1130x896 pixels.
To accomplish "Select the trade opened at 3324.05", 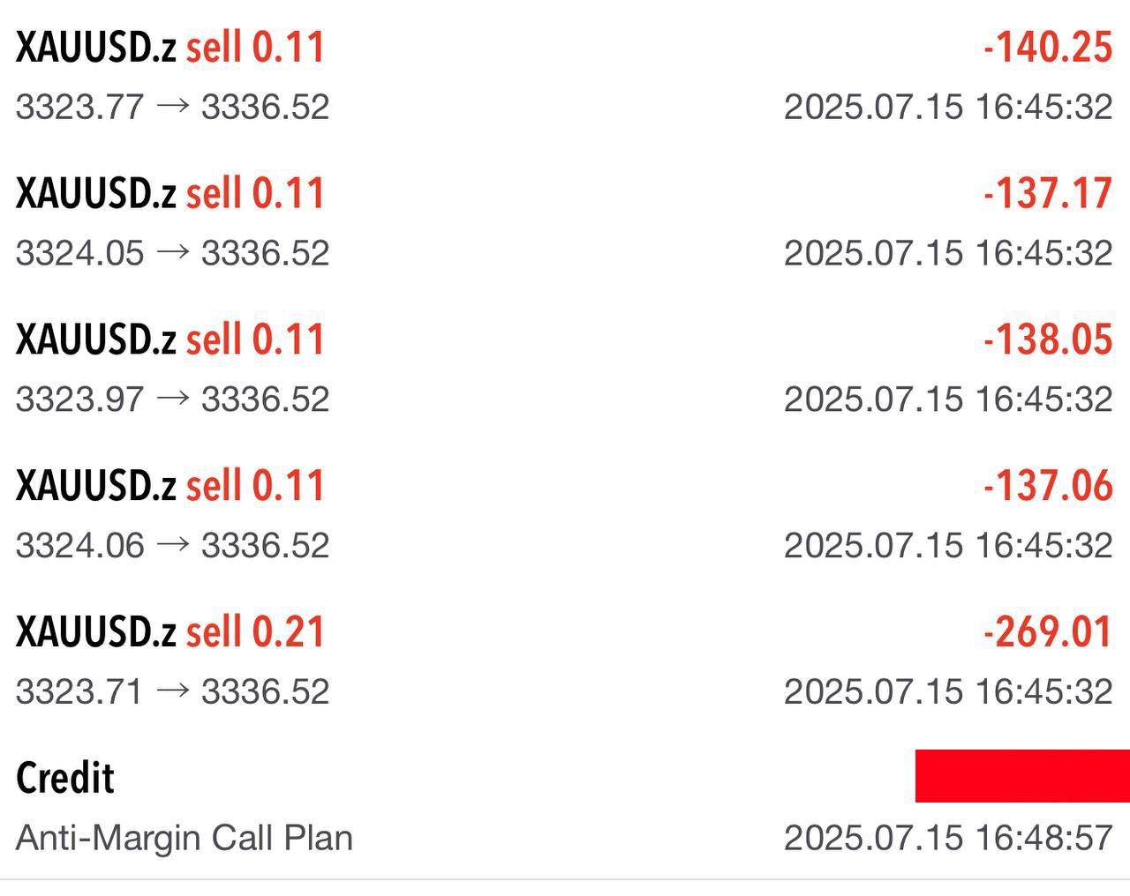I will pos(565,221).
